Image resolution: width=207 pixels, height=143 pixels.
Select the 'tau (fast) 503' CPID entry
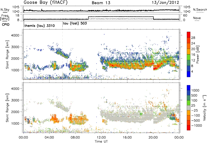75,23
